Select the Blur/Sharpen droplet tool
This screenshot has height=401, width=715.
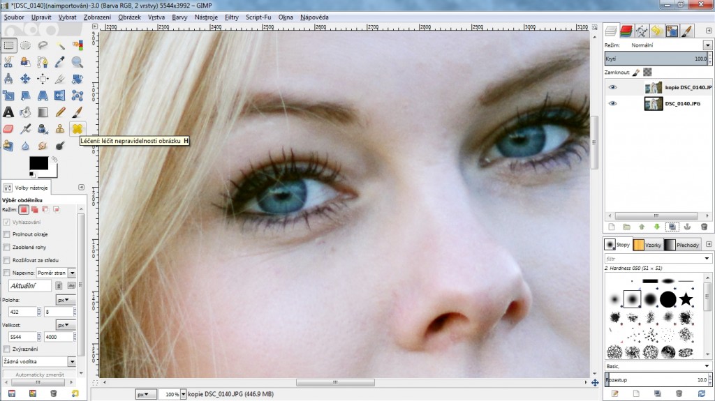tap(26, 146)
